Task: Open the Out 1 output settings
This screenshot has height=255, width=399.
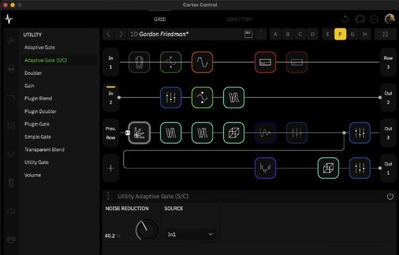Action: tap(388, 168)
